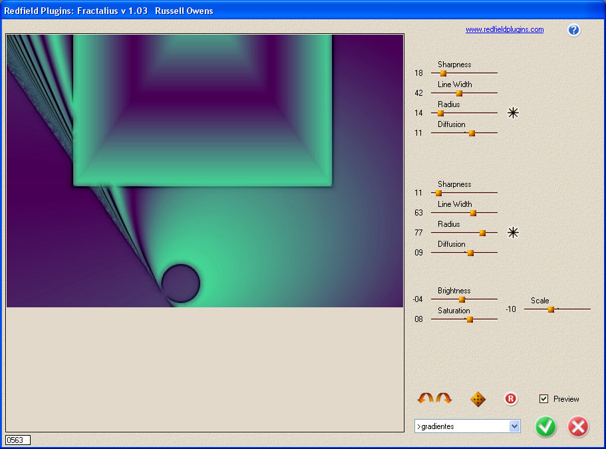Screen dimensions: 606x449
Task: Click the Scale label
Action: [x=540, y=300]
